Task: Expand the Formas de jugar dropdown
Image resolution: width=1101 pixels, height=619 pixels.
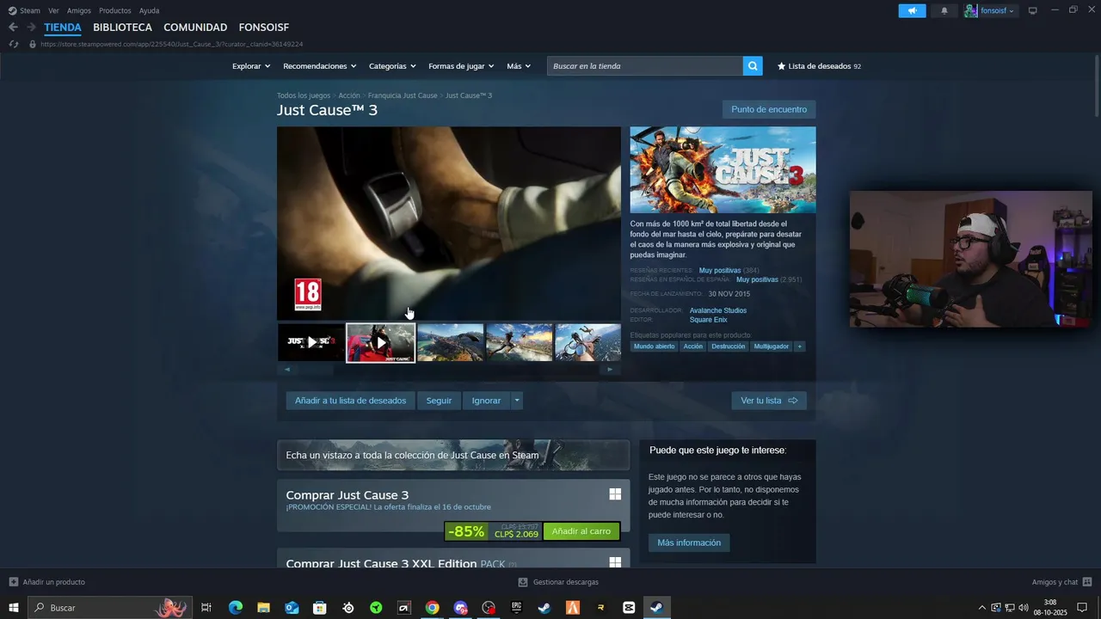Action: tap(461, 66)
